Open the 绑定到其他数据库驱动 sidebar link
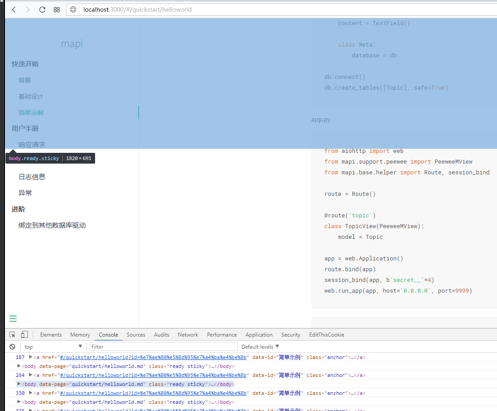The width and height of the screenshot is (497, 411). pos(52,225)
